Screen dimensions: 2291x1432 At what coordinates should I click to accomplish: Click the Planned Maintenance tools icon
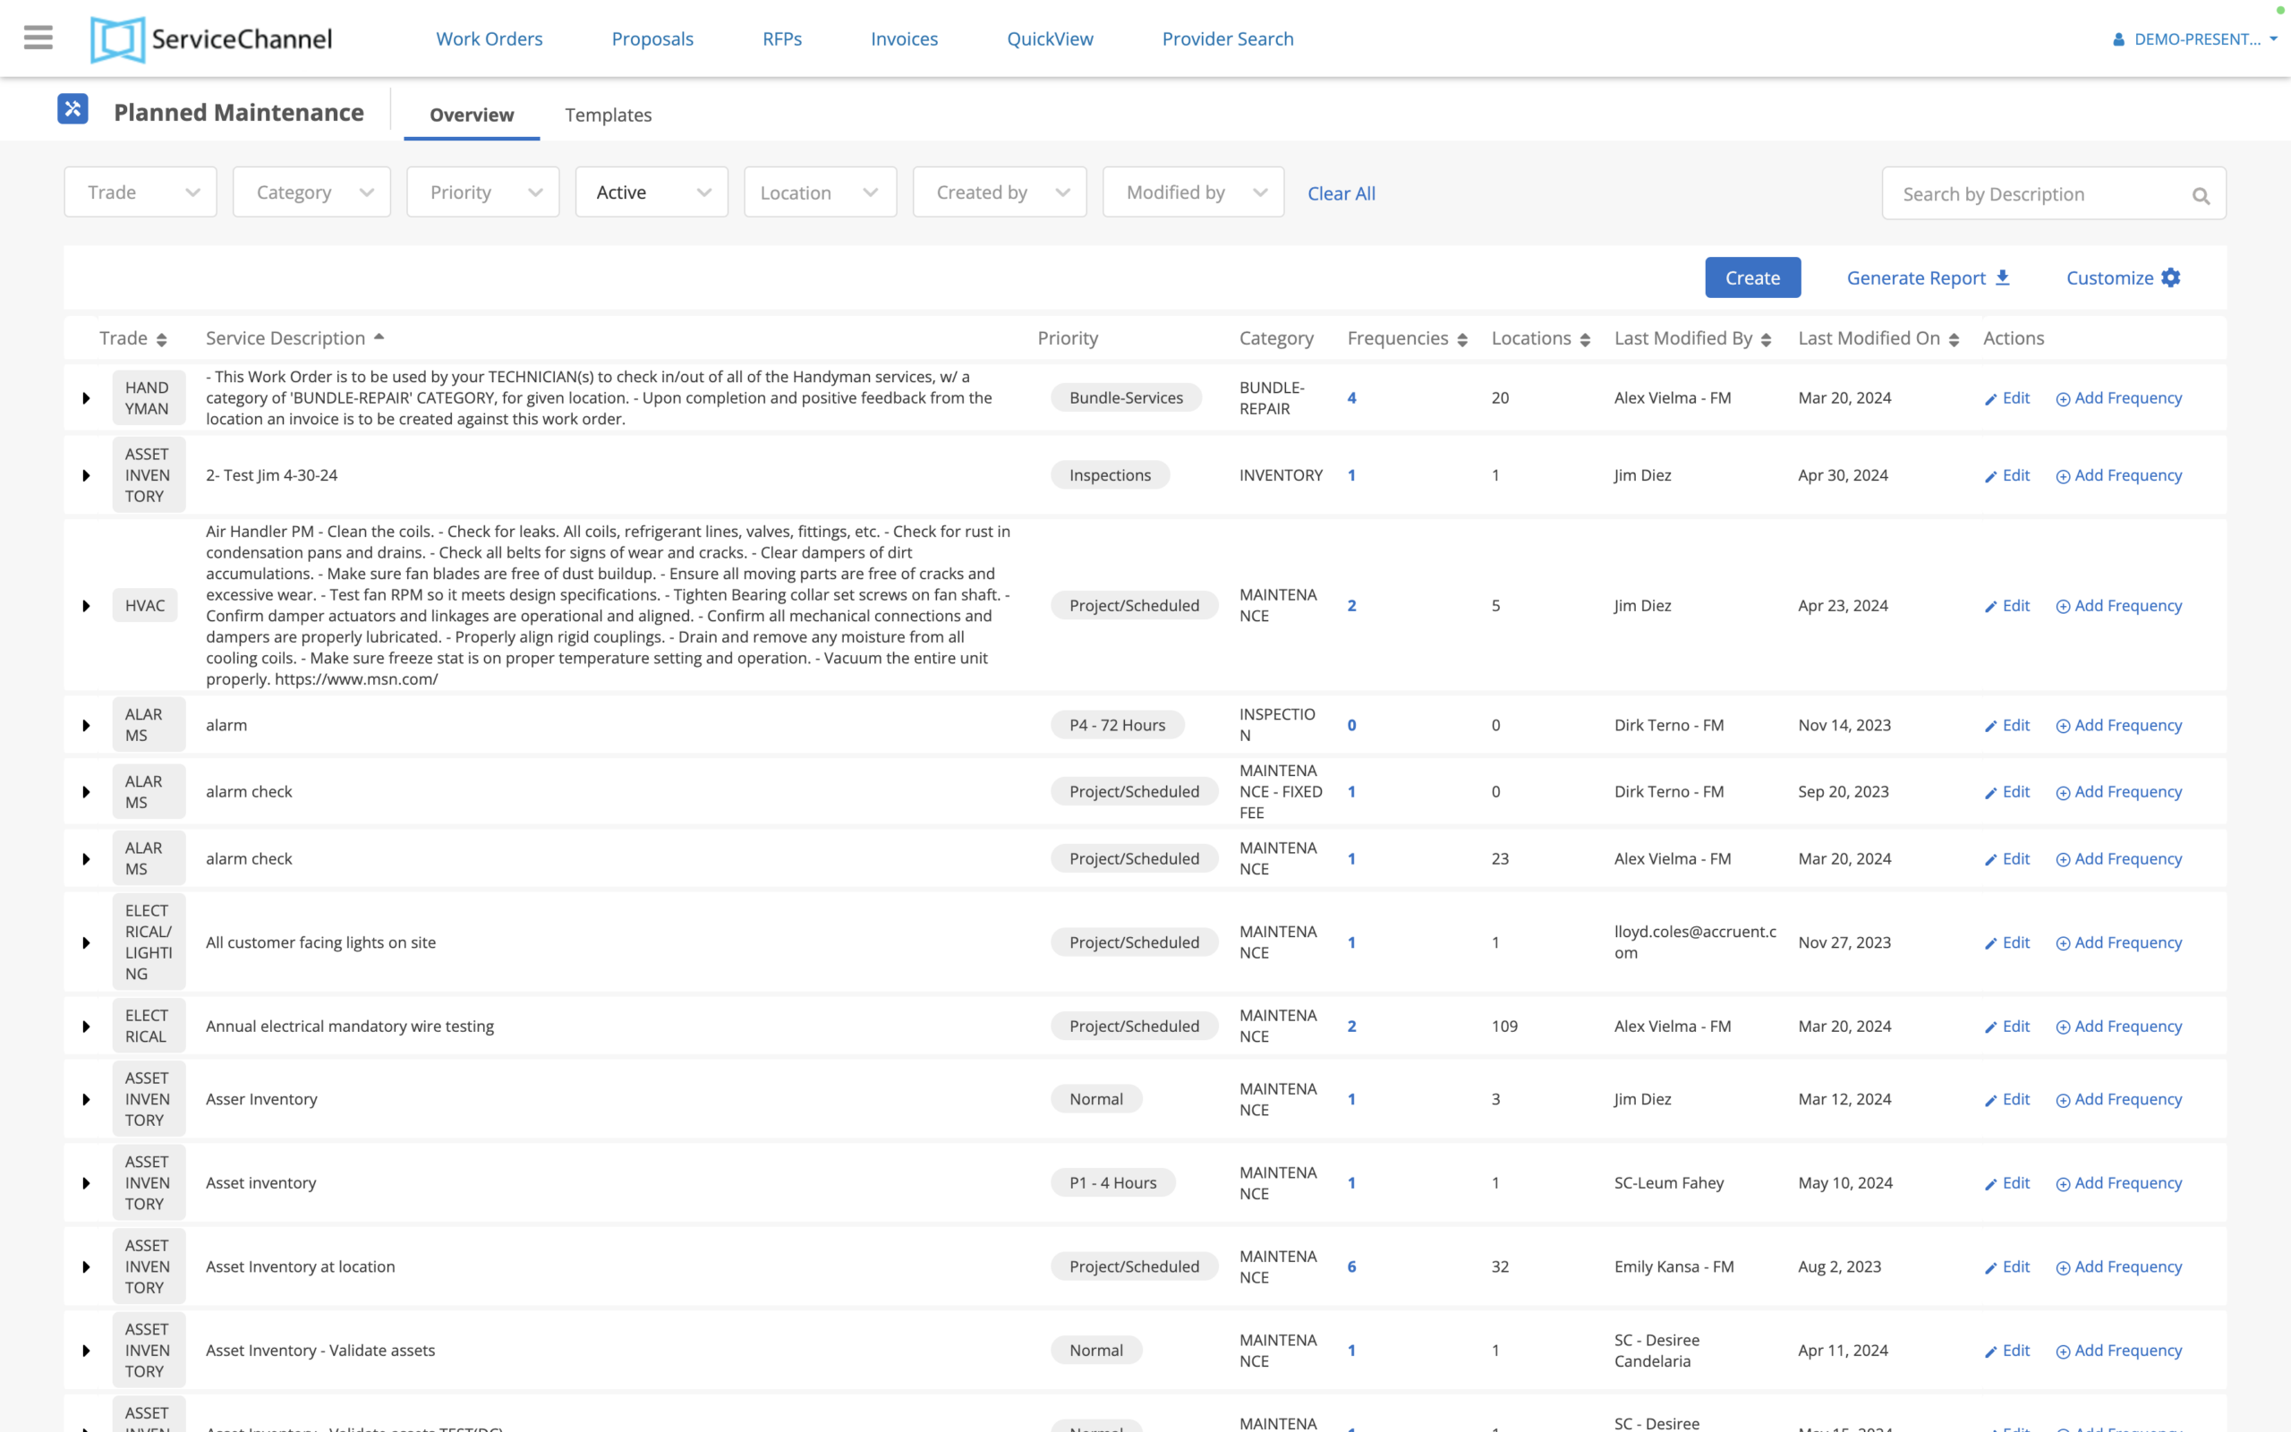pyautogui.click(x=72, y=110)
